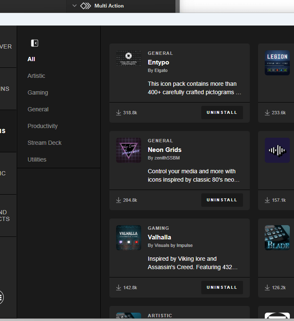This screenshot has width=294, height=321.
Task: Filter icon packs by Artistic
Action: [36, 76]
